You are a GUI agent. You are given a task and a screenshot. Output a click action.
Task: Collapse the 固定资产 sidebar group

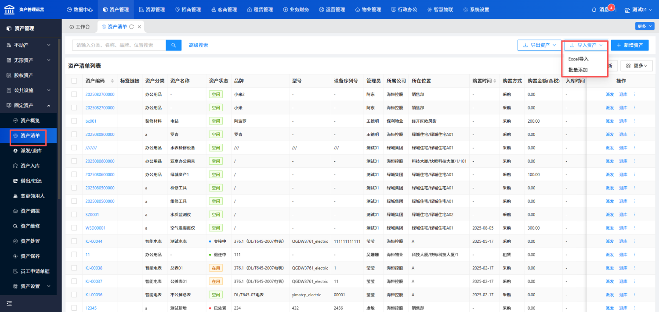[x=29, y=106]
